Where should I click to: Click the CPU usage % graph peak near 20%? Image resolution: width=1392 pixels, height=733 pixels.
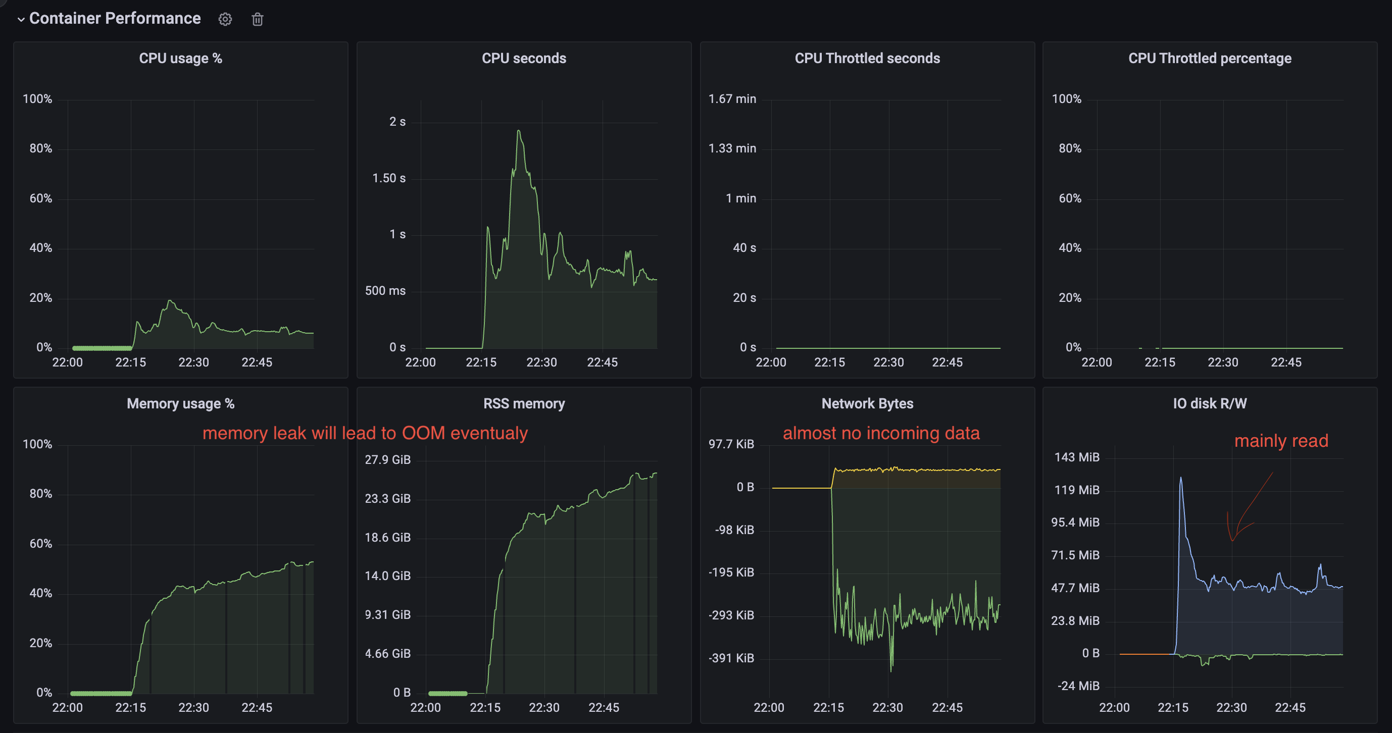pyautogui.click(x=170, y=301)
